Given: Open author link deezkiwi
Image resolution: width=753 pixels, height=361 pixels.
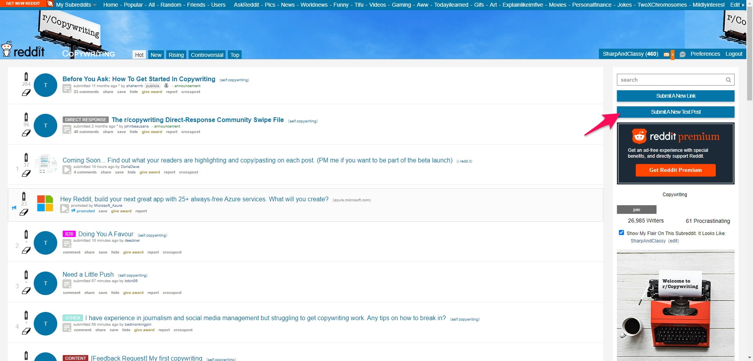Looking at the screenshot, I should tap(132, 241).
